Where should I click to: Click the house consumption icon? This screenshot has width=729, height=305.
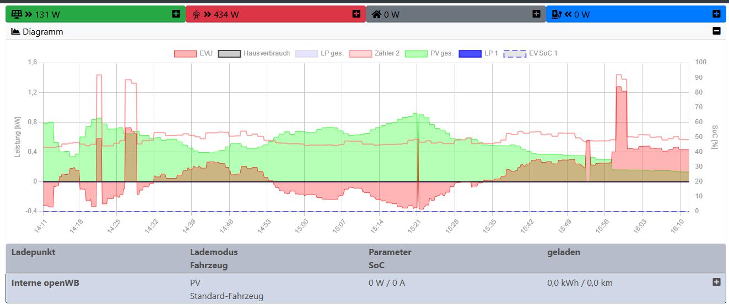coord(377,14)
